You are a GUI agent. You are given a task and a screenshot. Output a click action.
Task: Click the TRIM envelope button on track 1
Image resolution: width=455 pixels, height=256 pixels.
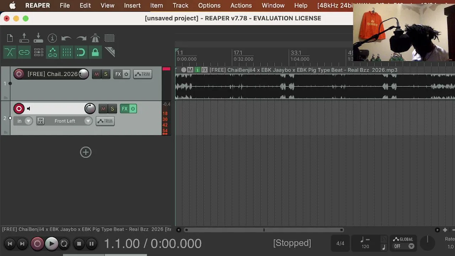143,74
